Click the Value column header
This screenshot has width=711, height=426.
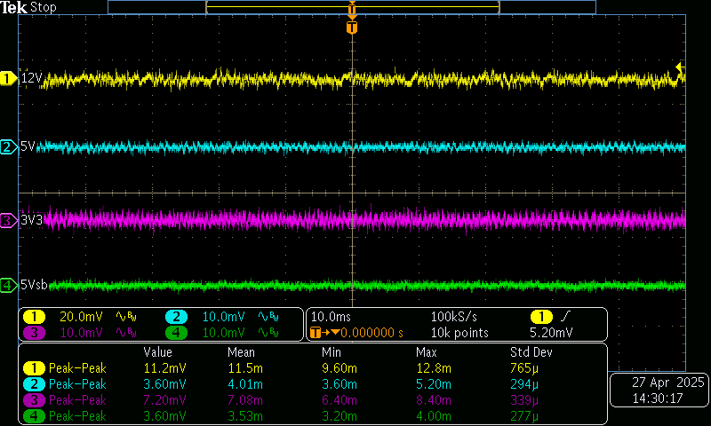coord(158,352)
